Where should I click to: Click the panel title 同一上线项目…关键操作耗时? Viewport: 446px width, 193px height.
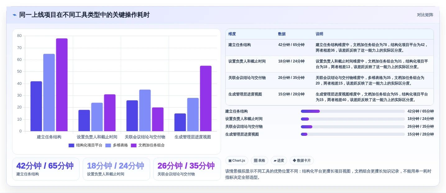coord(85,15)
